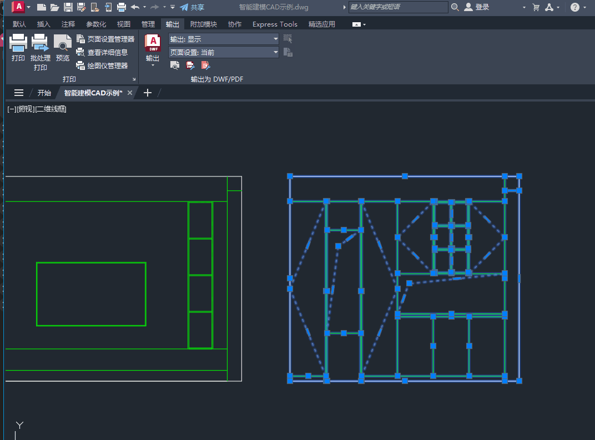Screen dimensions: 595x440
Task: Click View Details (查看详细信息)
Action: (x=102, y=53)
